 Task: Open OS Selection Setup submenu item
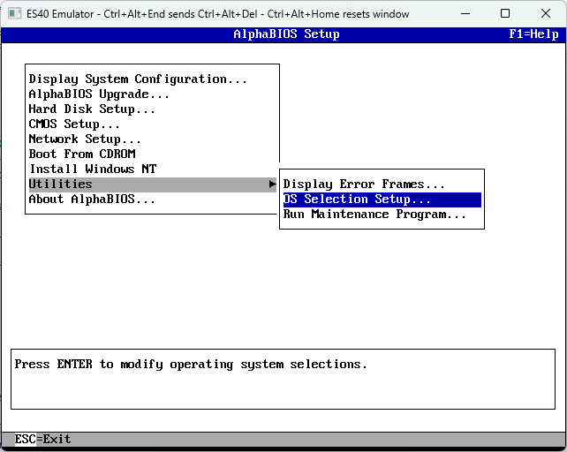pyautogui.click(x=382, y=200)
